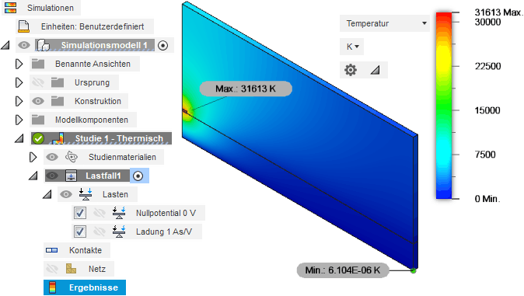Click the 22500 legend tick value
The width and height of the screenshot is (524, 296).
tap(487, 66)
